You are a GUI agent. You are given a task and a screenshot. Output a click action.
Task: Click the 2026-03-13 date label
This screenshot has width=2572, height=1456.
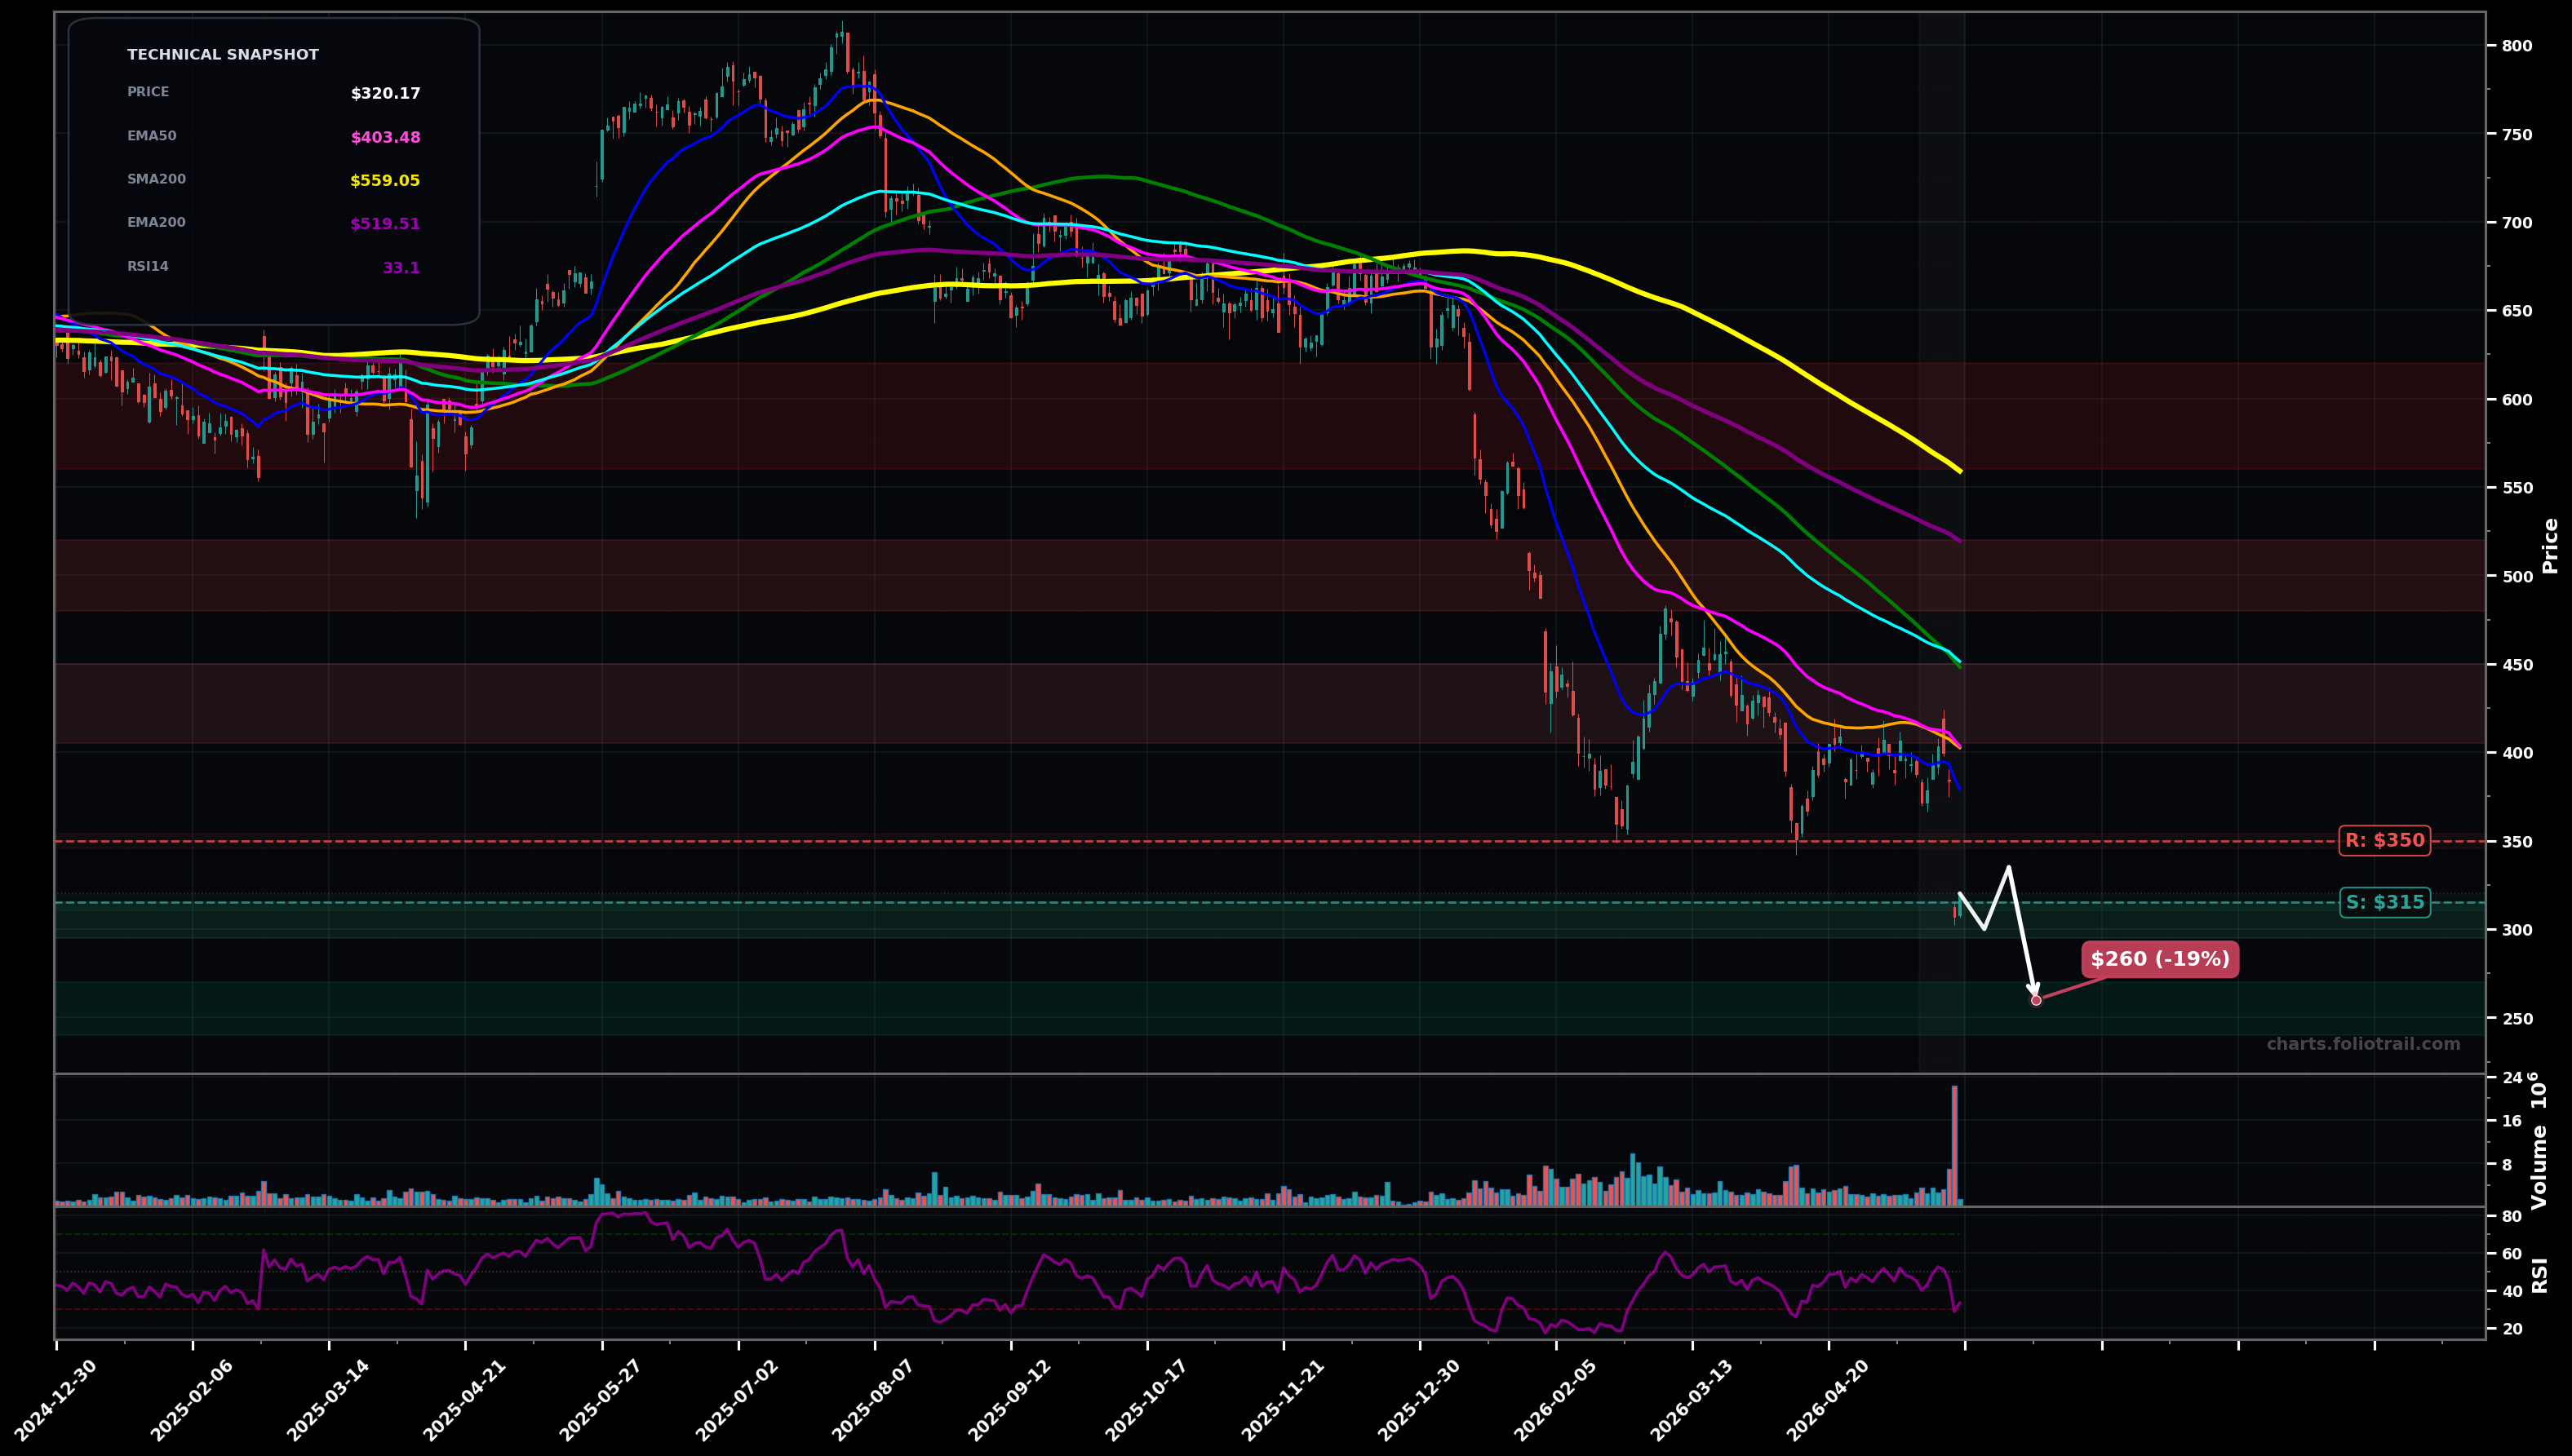(x=1691, y=1400)
